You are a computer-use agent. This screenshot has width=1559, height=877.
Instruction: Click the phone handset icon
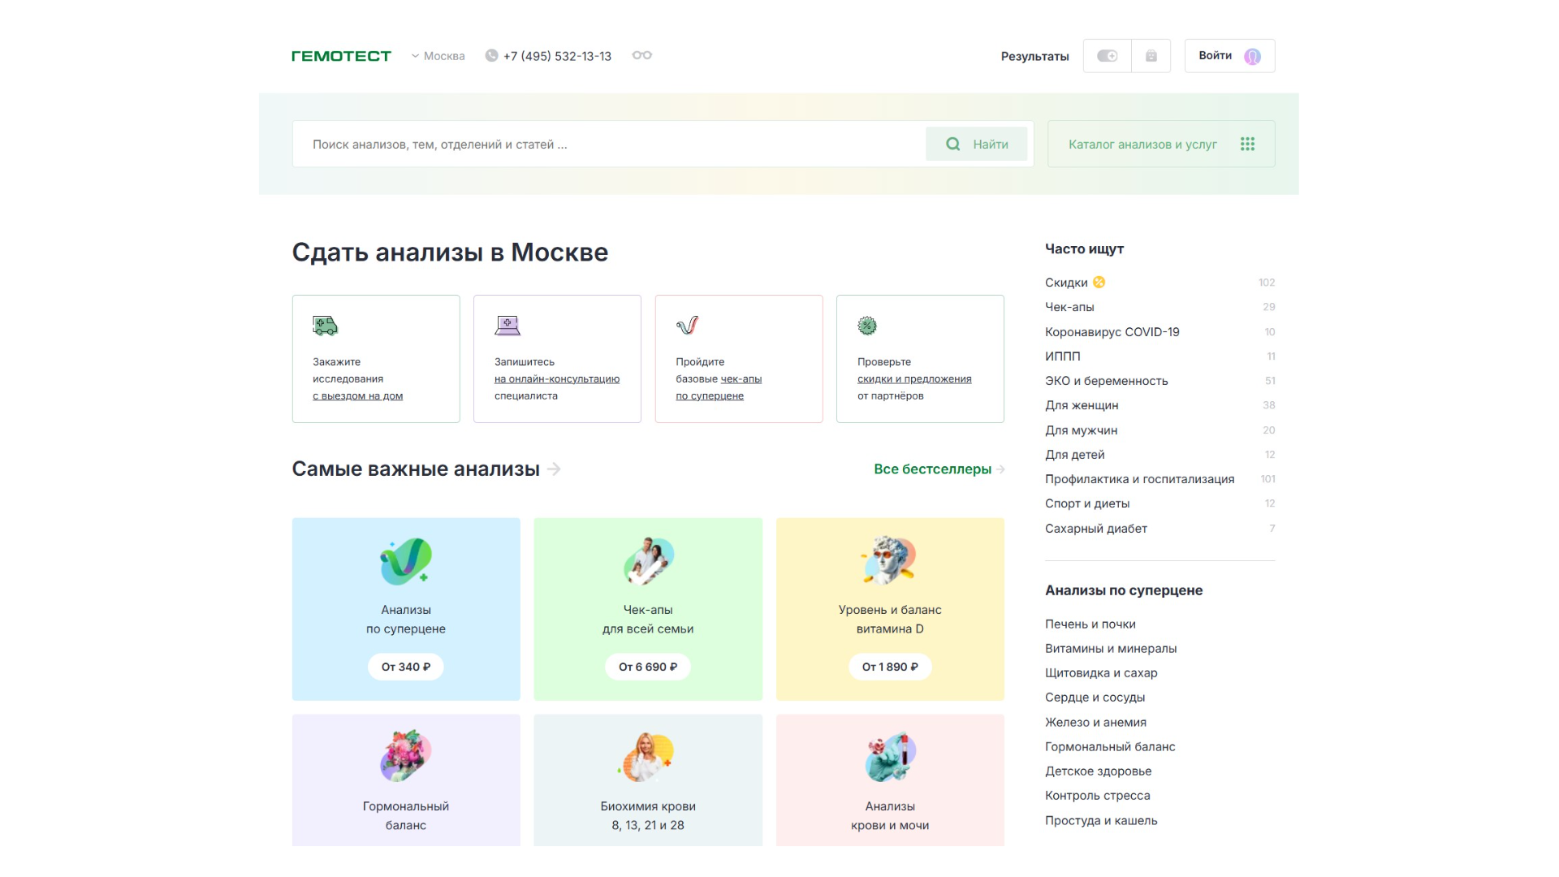click(491, 56)
